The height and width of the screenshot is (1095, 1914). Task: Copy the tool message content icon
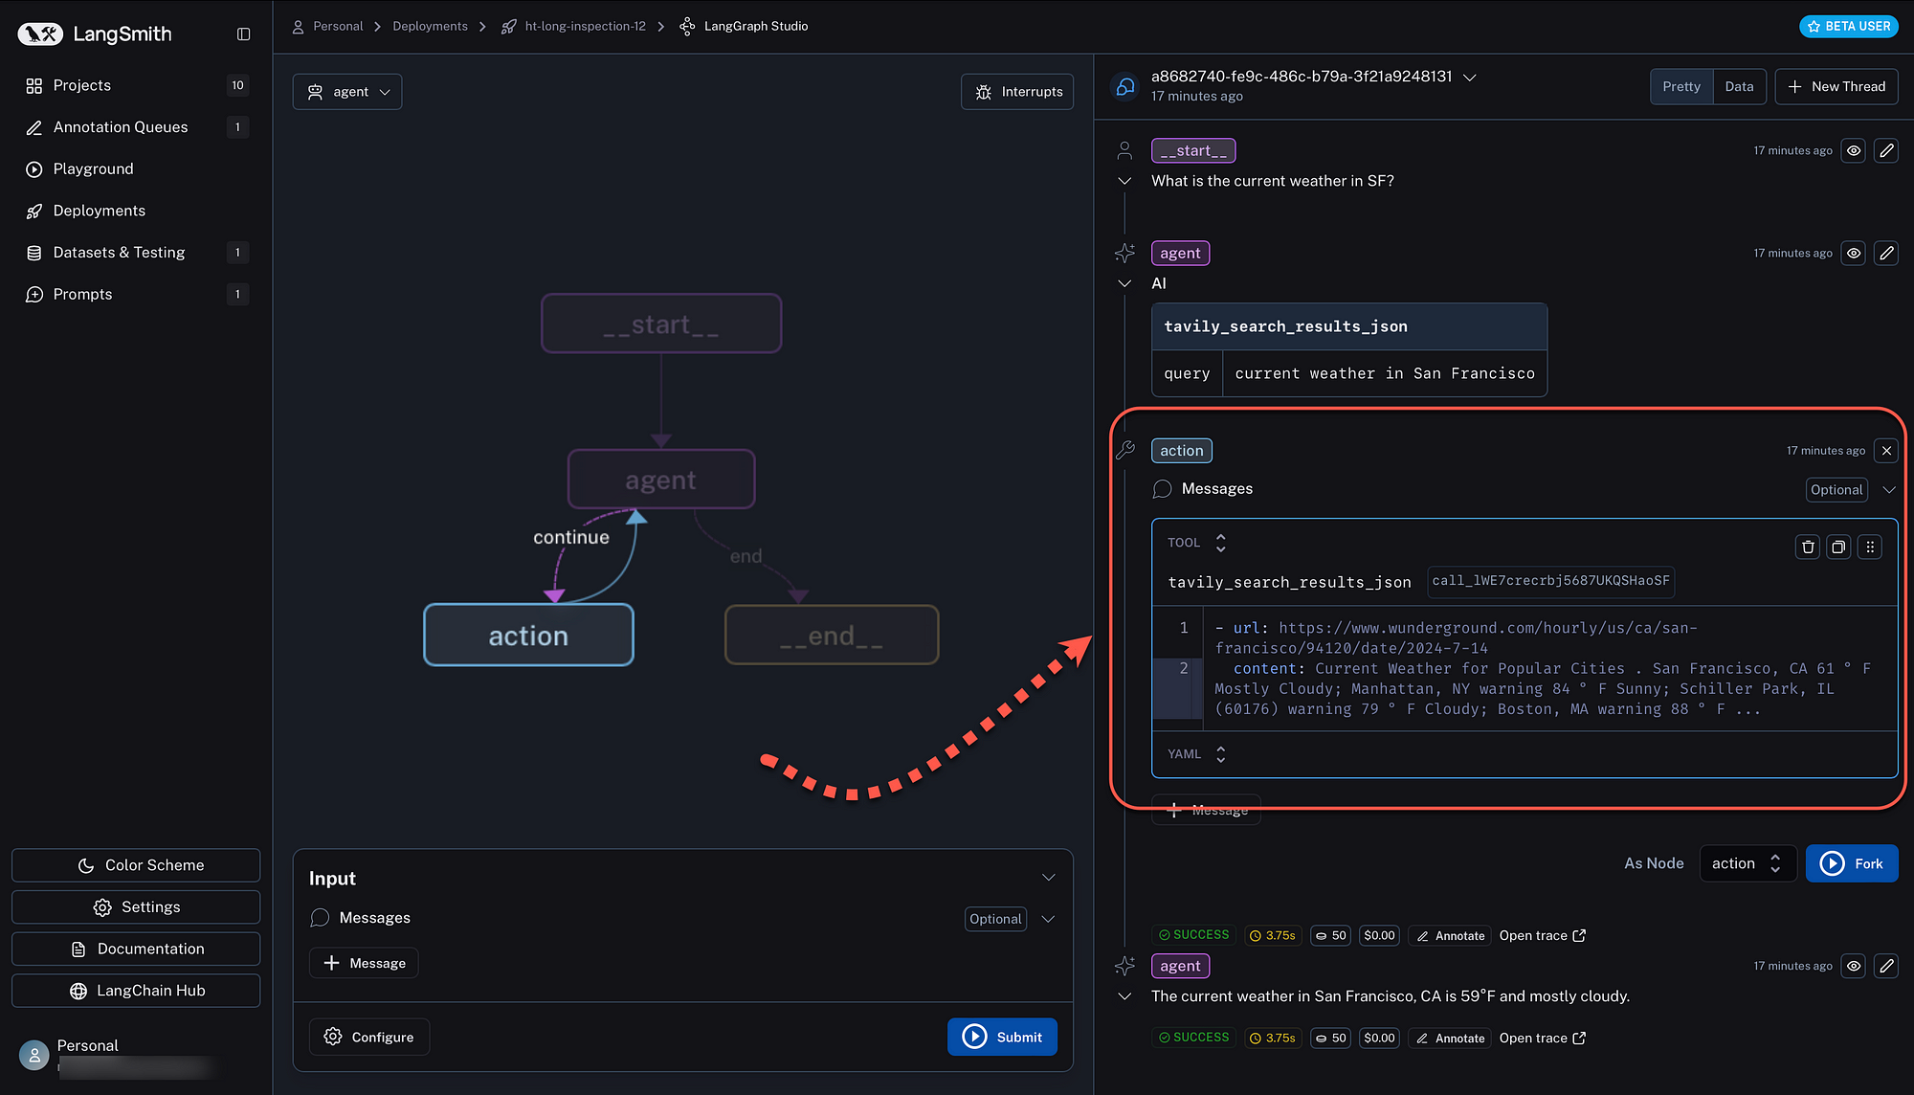pyautogui.click(x=1838, y=547)
